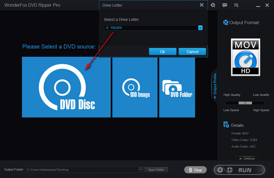Minimize the WonderFox window
The image size is (274, 178).
point(258,6)
